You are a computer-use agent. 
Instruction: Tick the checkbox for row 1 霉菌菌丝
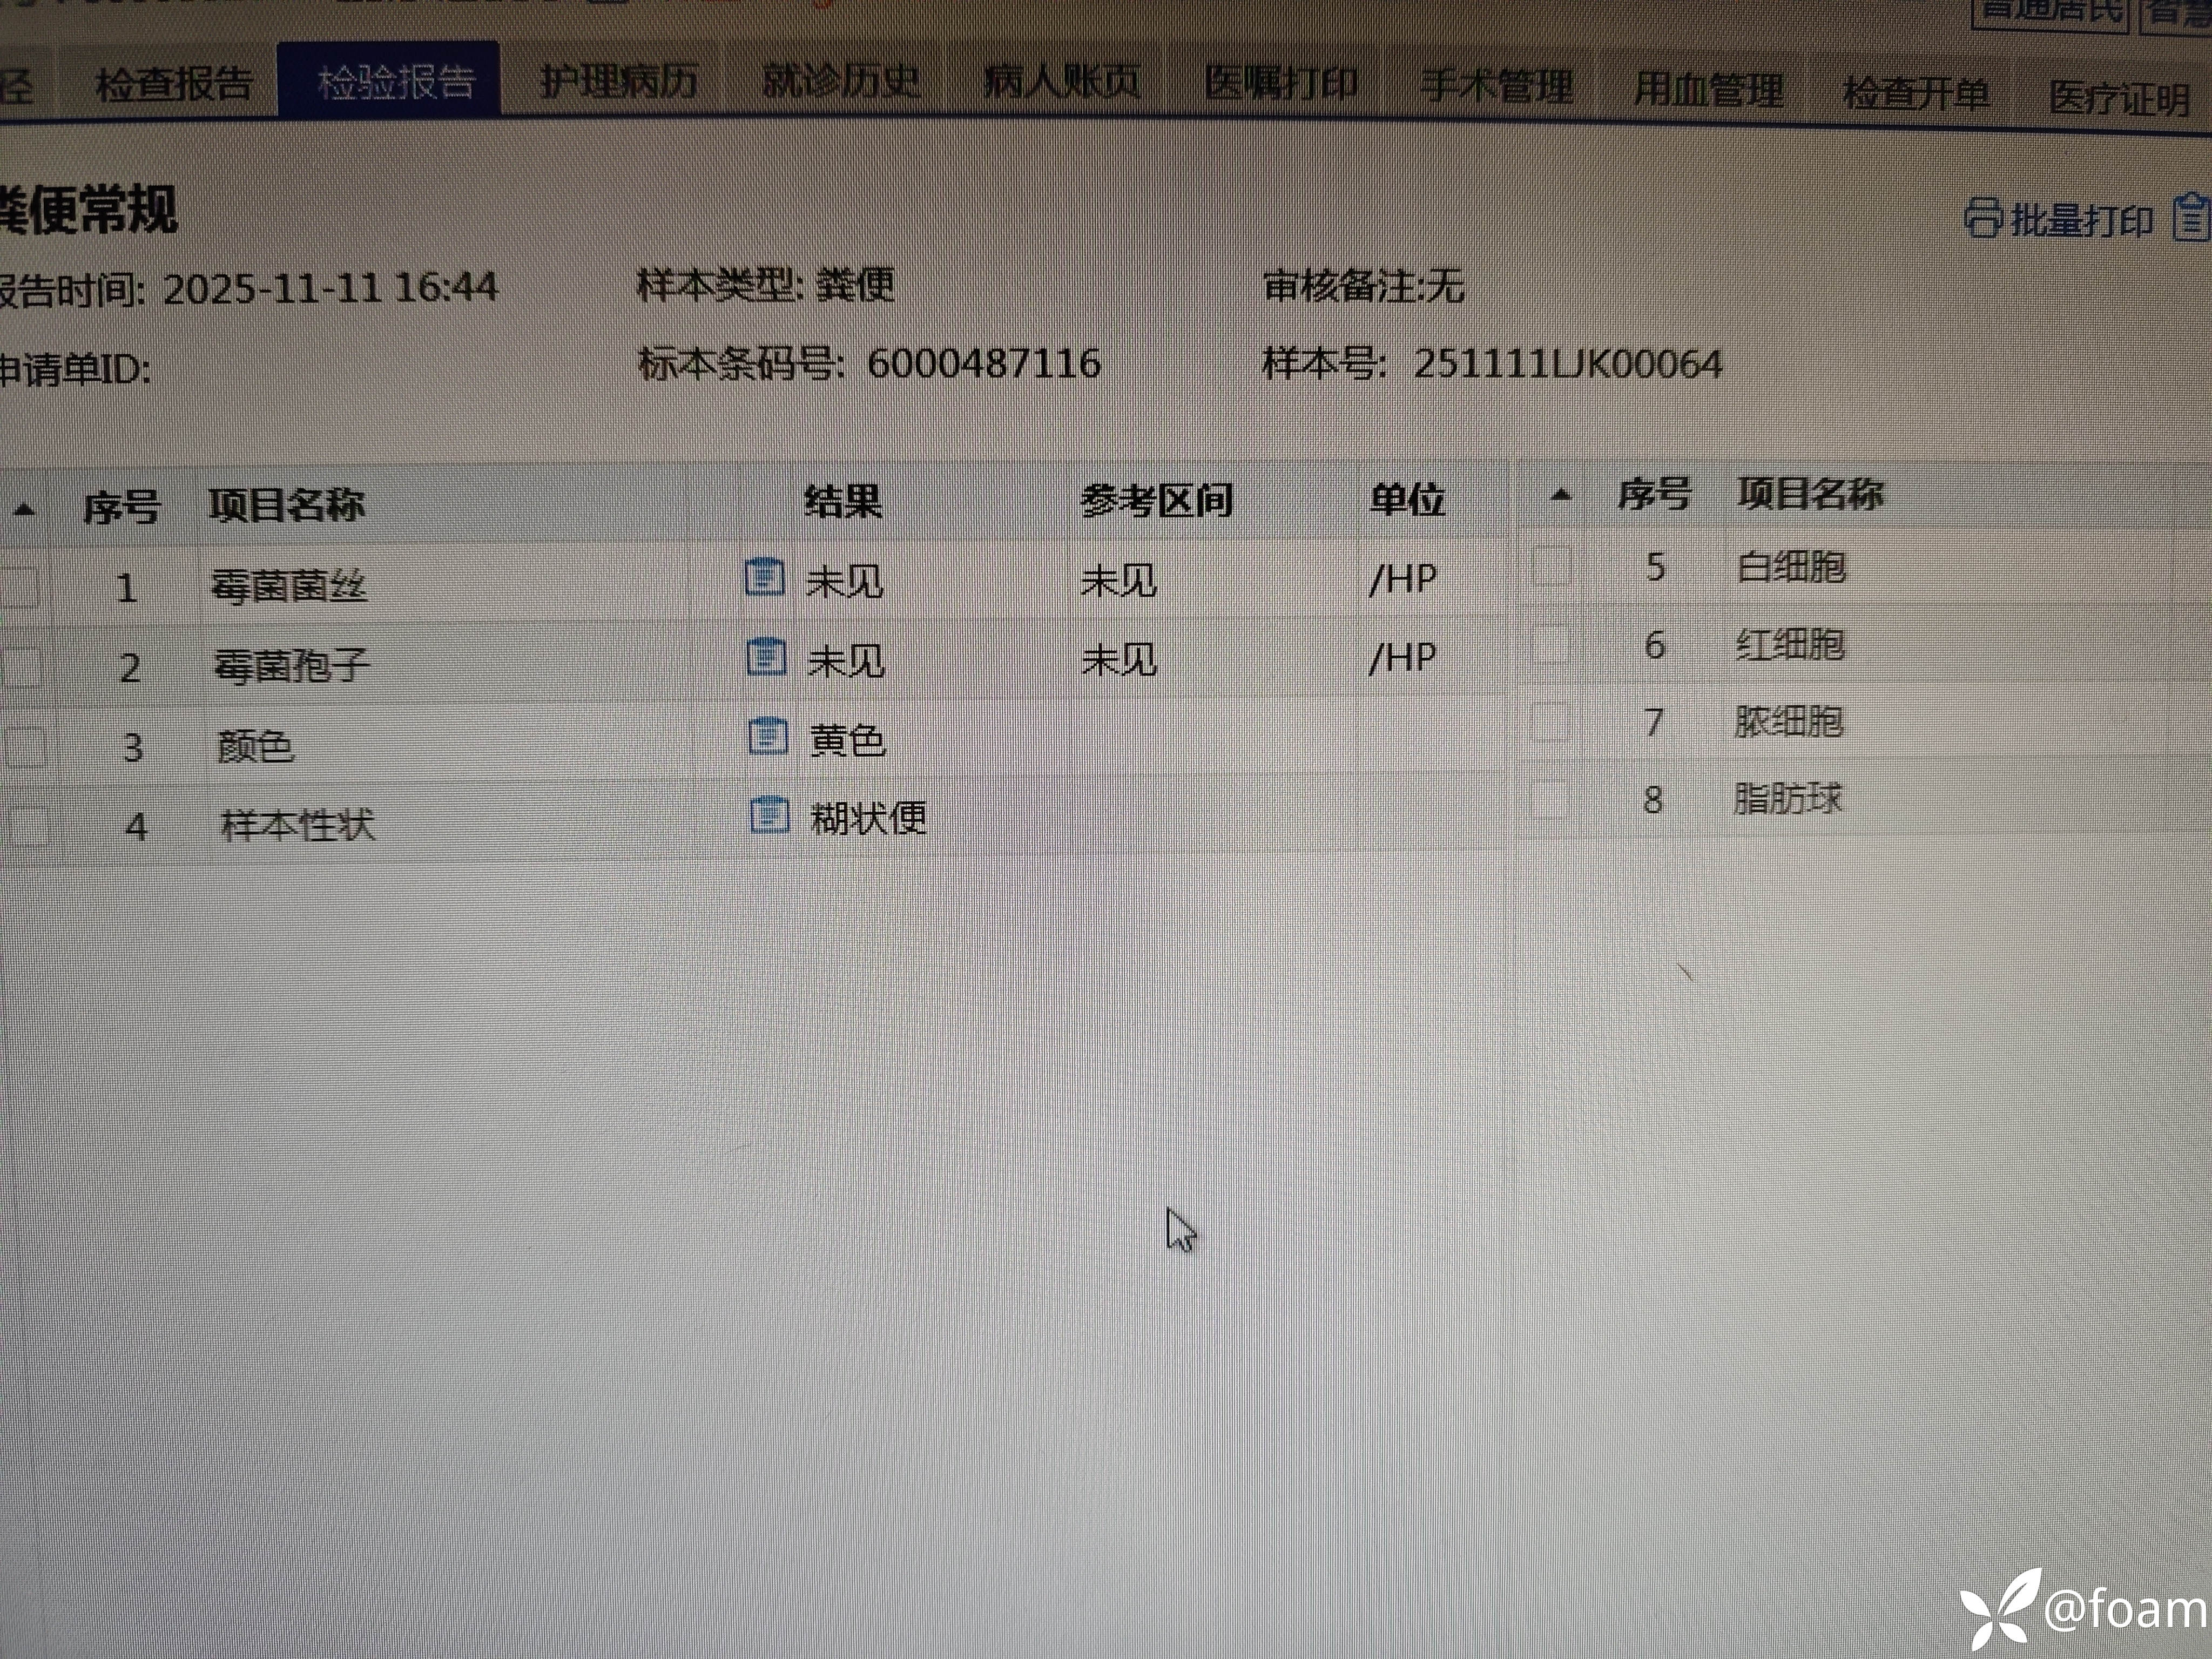[20, 587]
